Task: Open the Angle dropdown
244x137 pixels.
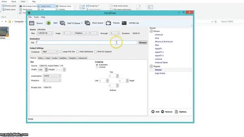Action: pyautogui.click(x=67, y=33)
